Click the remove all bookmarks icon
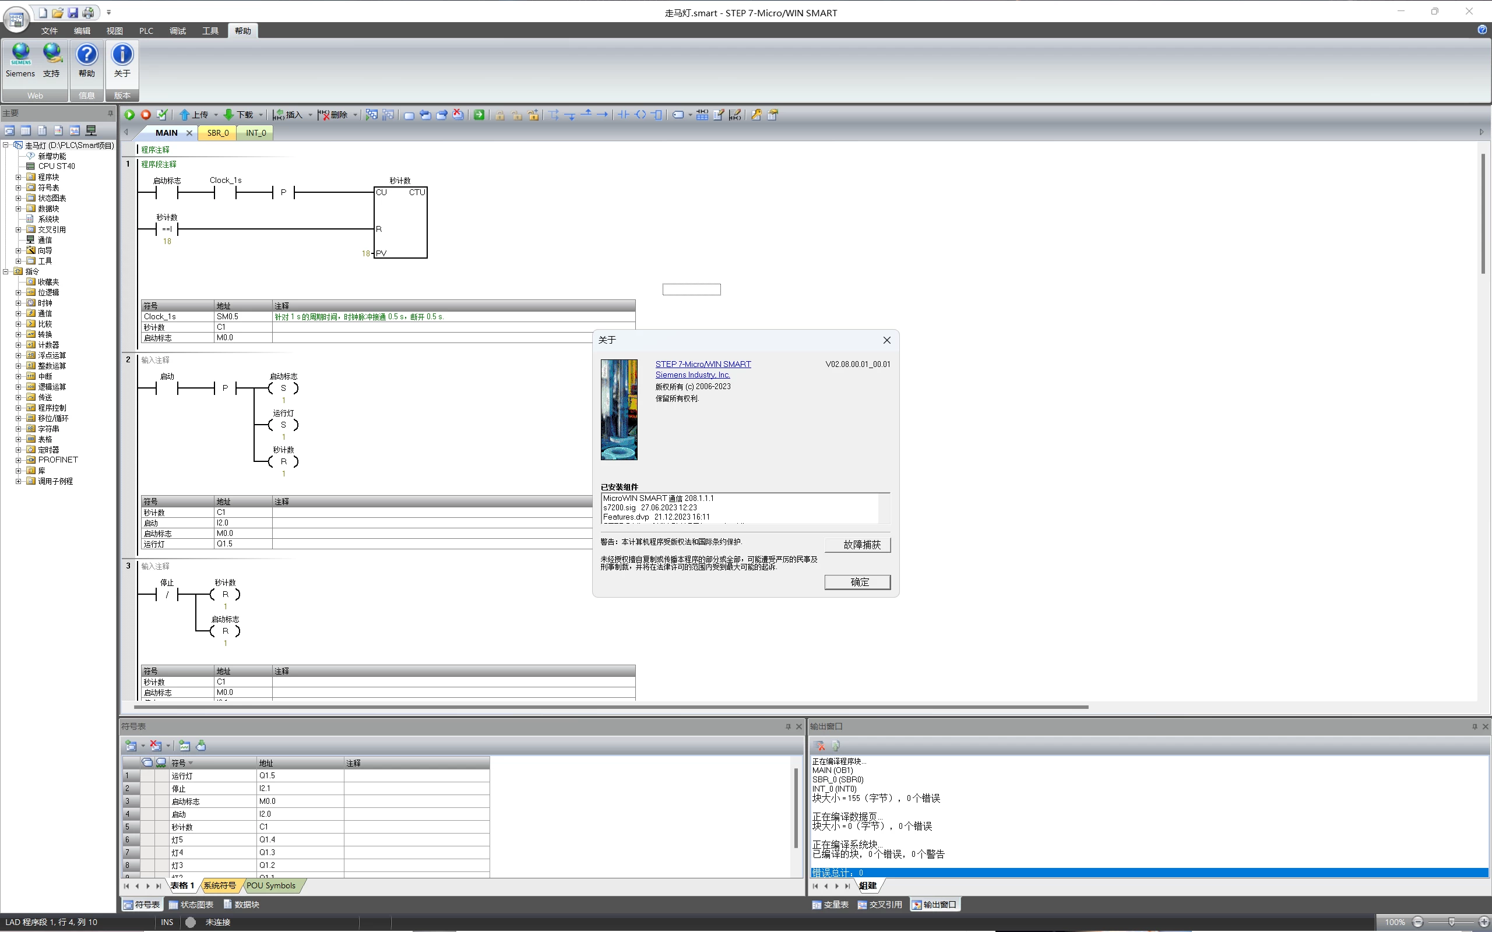The image size is (1492, 932). [x=458, y=115]
